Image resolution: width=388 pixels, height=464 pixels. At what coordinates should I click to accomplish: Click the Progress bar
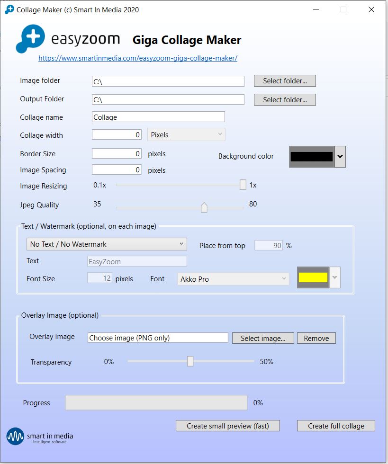[x=156, y=402]
